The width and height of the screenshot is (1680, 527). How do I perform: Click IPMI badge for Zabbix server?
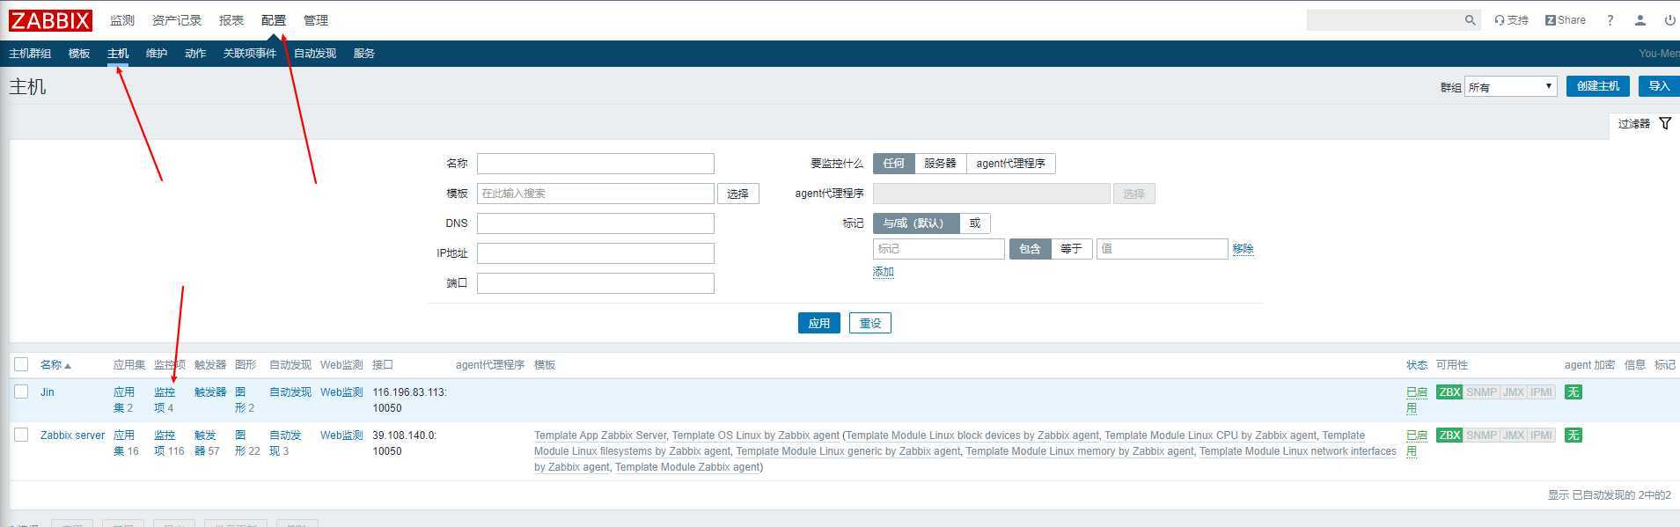click(x=1541, y=436)
